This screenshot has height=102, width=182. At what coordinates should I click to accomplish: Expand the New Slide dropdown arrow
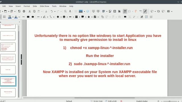(x=155, y=11)
